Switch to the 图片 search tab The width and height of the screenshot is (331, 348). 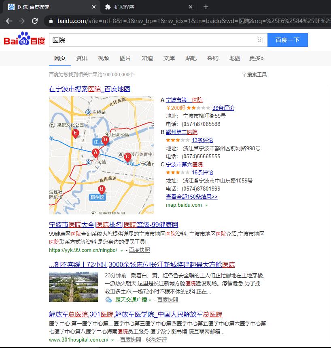coord(125,58)
